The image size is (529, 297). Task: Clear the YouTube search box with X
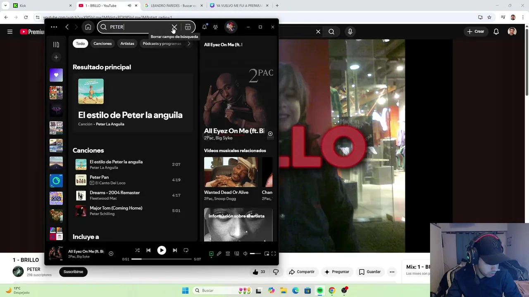click(x=318, y=31)
